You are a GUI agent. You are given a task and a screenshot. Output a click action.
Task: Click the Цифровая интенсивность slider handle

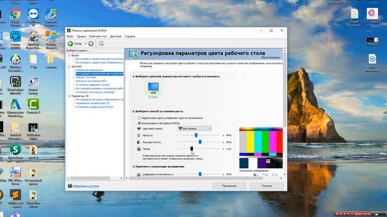200,174
